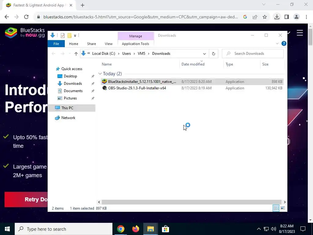Open Customize Quick Access Toolbar dropdown
Image resolution: width=313 pixels, height=235 pixels.
coord(75,36)
